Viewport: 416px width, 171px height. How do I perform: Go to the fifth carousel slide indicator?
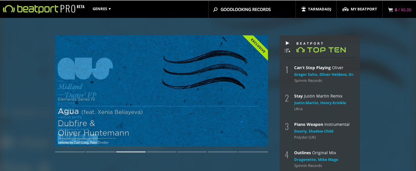[192, 152]
